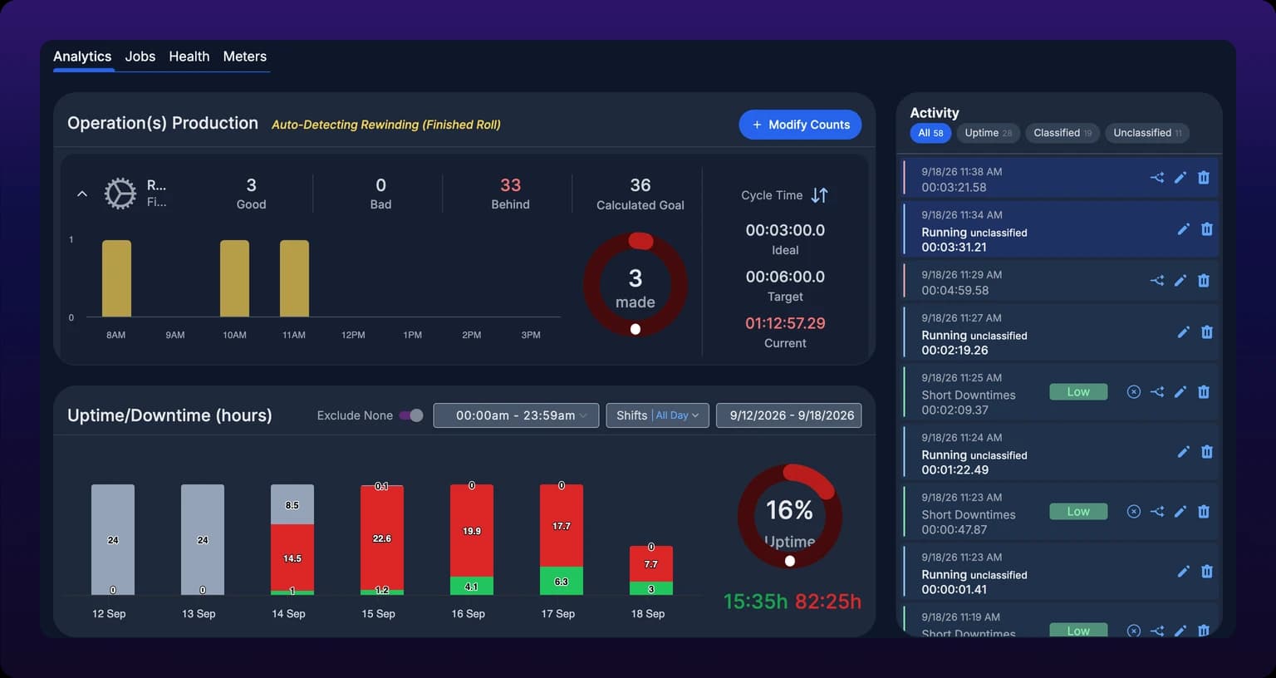Delete the 11:29 AM activity entry

pyautogui.click(x=1203, y=280)
